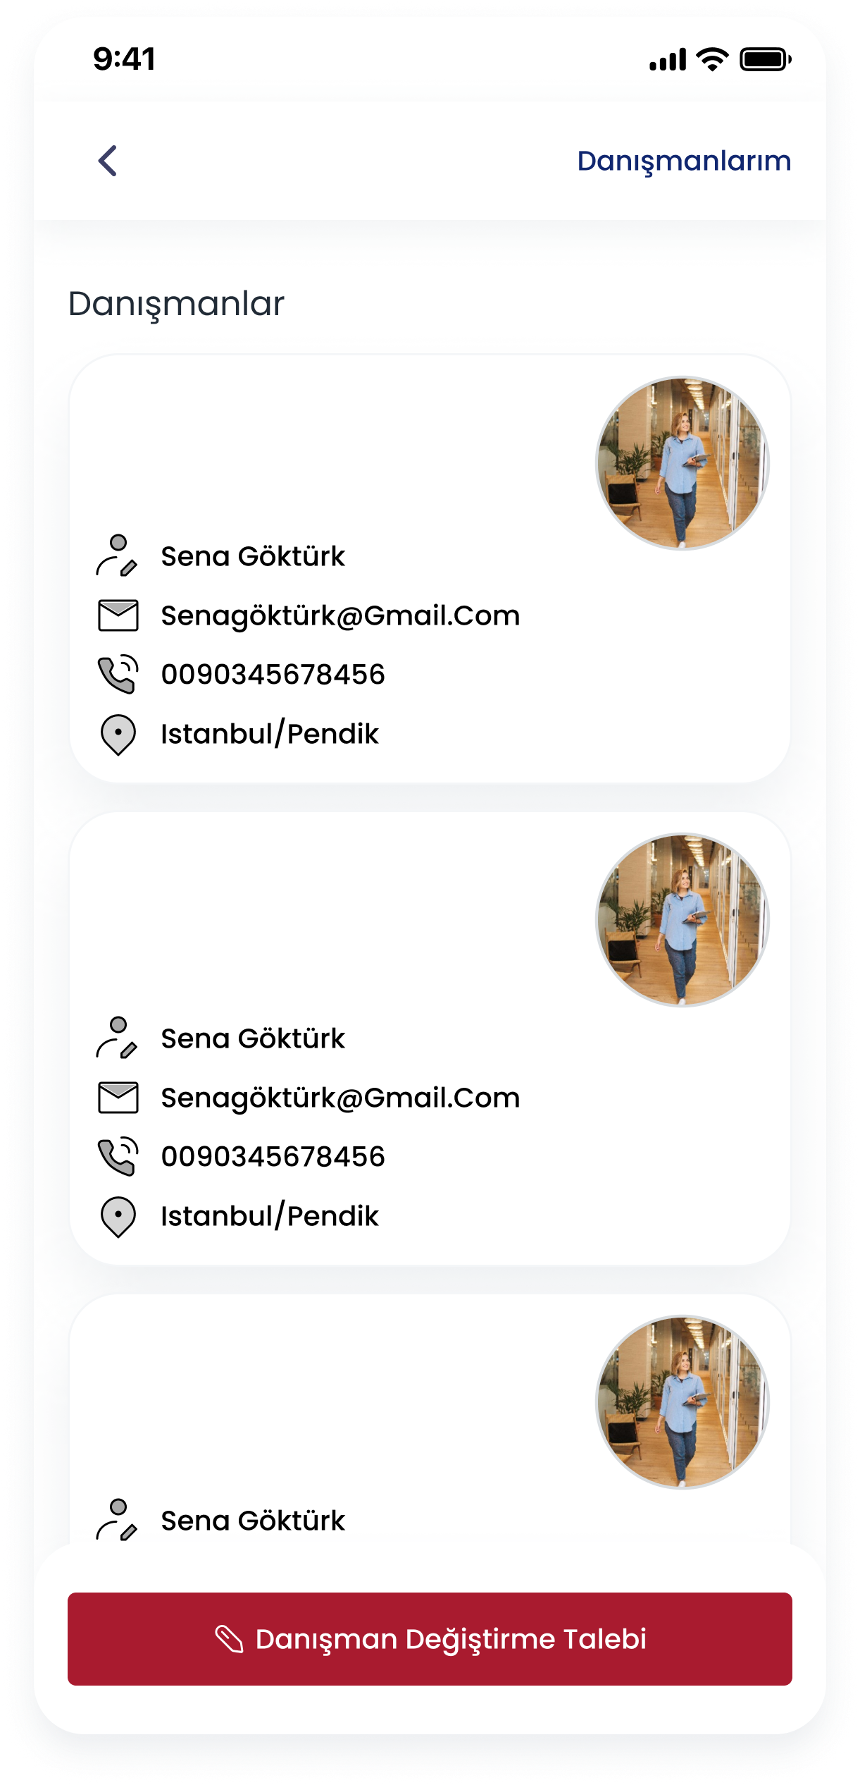Click the second card's Sena Göktürk name
Image resolution: width=860 pixels, height=1785 pixels.
253,1038
